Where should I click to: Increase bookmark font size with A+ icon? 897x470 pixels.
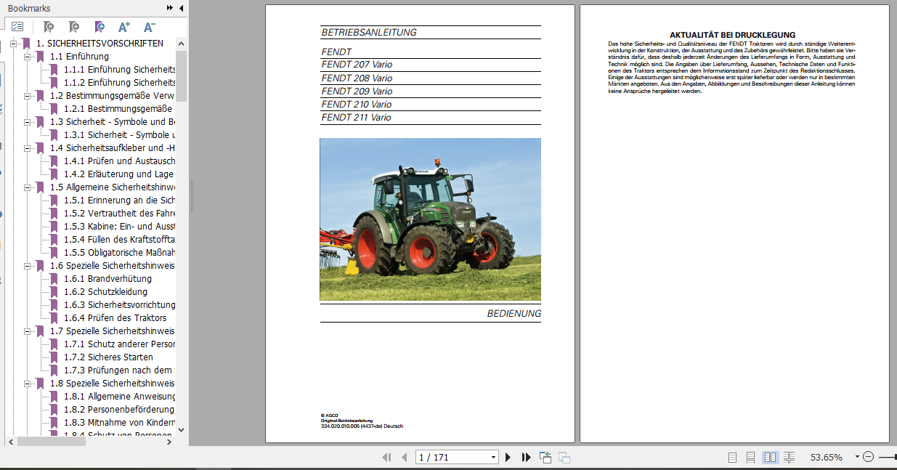pyautogui.click(x=124, y=27)
